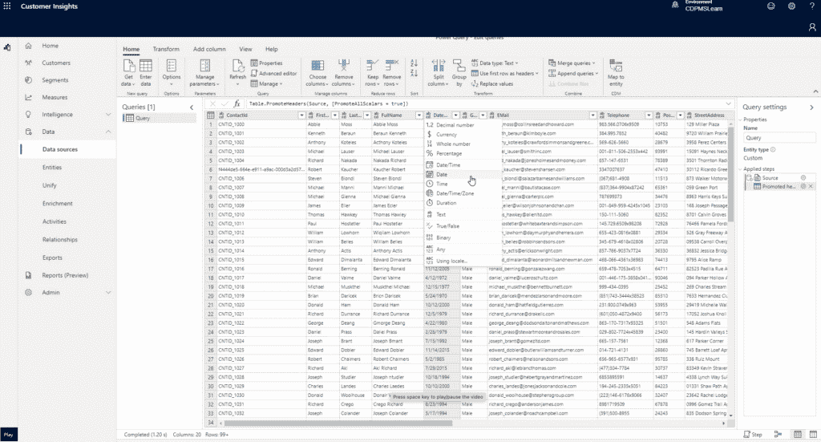Choose True/False data type
The width and height of the screenshot is (821, 442).
coord(461,226)
